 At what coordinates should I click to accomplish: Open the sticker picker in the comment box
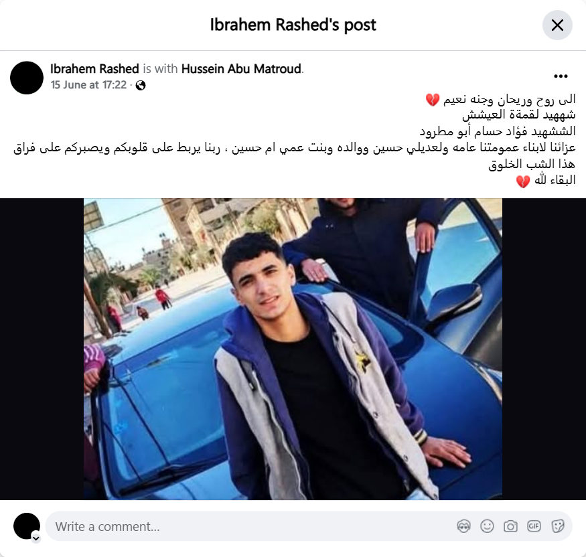point(558,526)
